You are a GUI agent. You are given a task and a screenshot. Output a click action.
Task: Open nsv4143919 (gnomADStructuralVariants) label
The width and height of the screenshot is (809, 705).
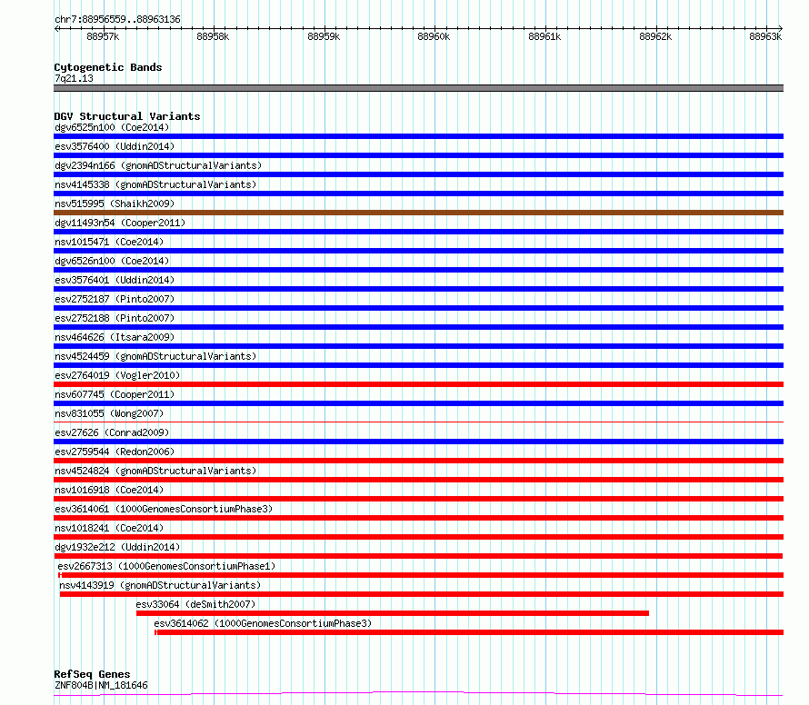click(160, 585)
